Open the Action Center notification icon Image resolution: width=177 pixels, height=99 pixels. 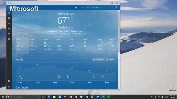[x=162, y=97]
